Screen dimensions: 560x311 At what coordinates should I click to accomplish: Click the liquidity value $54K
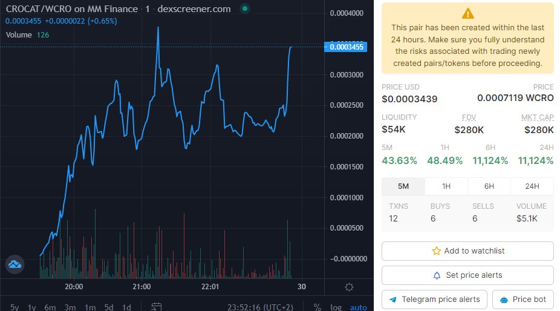[394, 129]
